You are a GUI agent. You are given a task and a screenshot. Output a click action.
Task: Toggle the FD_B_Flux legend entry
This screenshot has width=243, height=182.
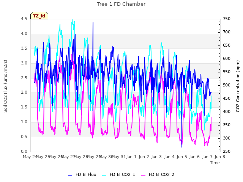coord(82,174)
